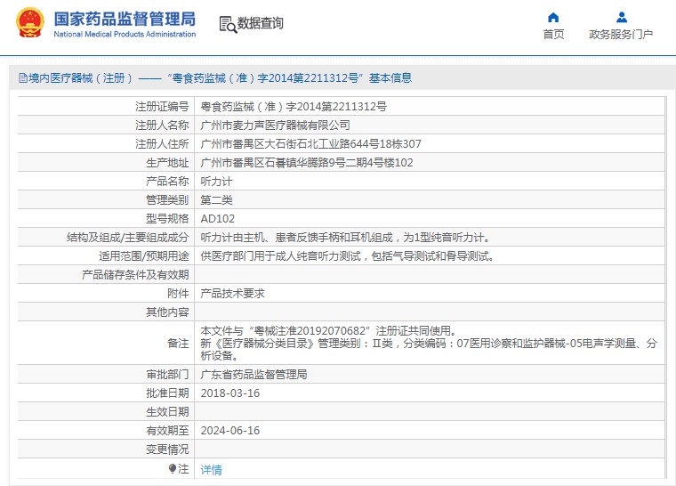Open the 数据查询 section label
The image size is (676, 486).
point(260,23)
